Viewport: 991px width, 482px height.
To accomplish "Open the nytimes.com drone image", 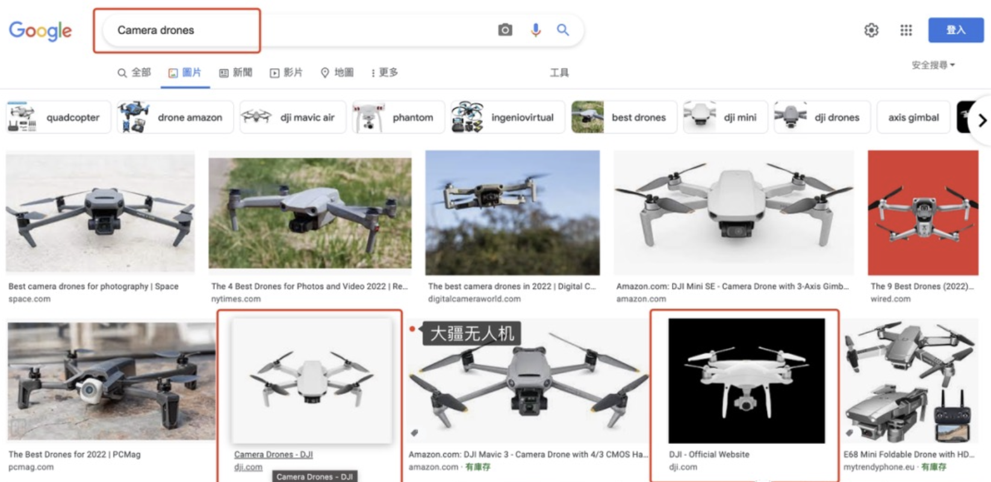I will [x=310, y=213].
